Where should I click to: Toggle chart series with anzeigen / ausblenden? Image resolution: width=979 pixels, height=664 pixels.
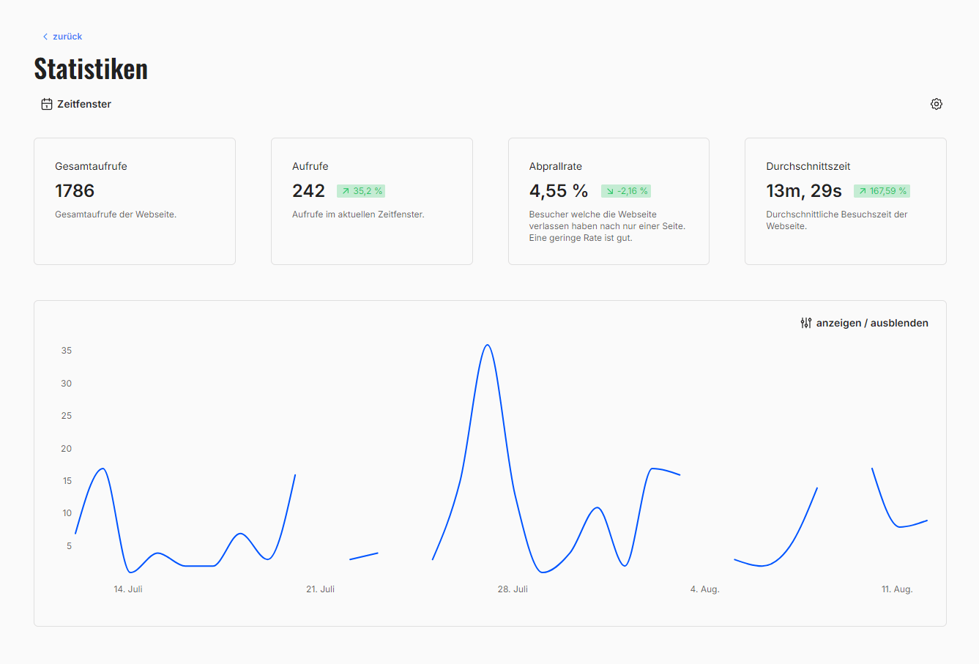(871, 323)
